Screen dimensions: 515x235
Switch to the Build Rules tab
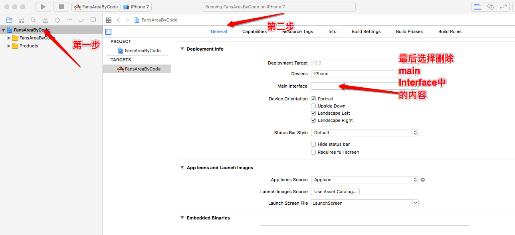point(450,31)
